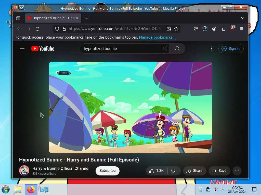
Task: Reload the current YouTube page
Action: tap(37, 29)
